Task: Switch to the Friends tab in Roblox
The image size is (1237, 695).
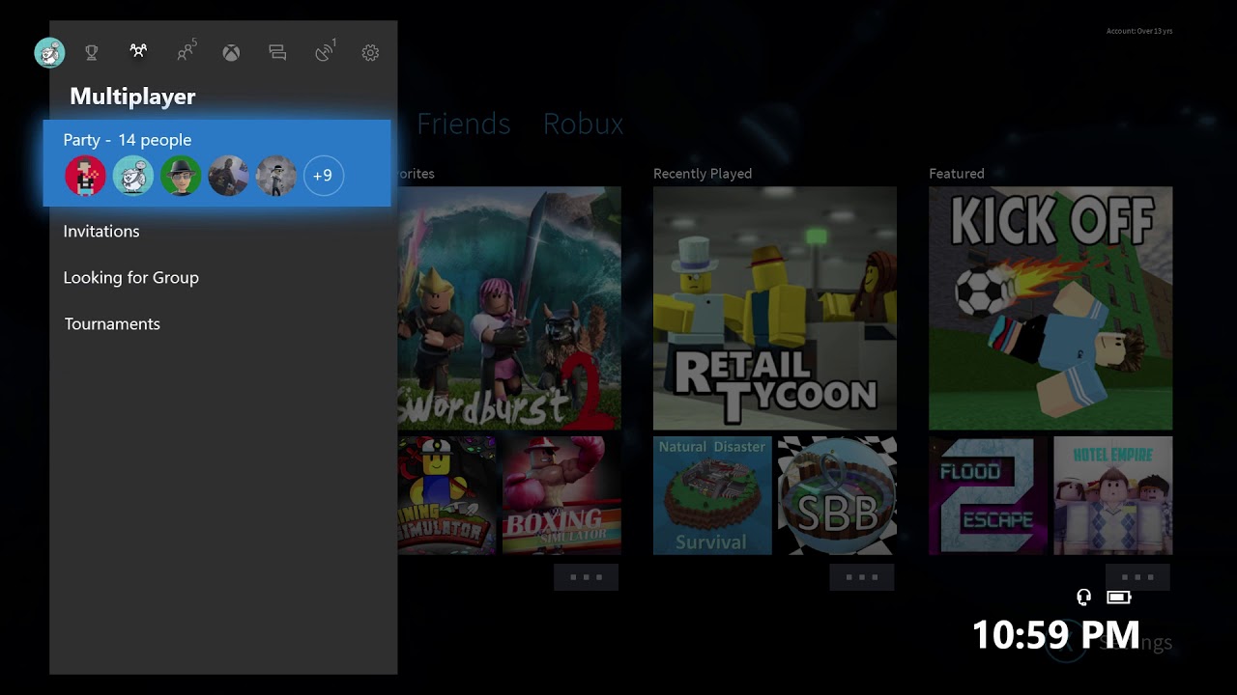Action: (464, 124)
